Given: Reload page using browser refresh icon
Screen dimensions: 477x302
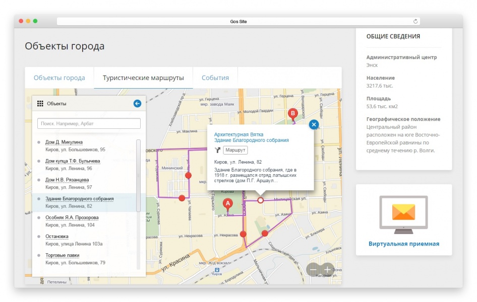Looking at the screenshot, I should coord(415,22).
